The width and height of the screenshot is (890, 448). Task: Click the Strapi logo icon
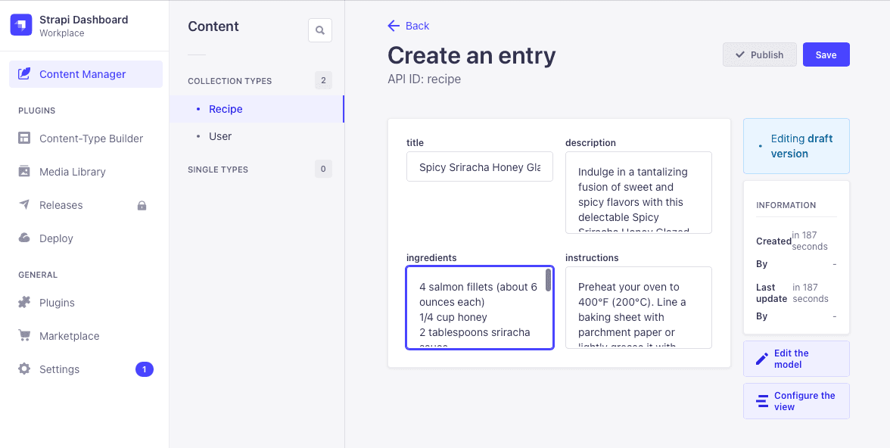[21, 25]
